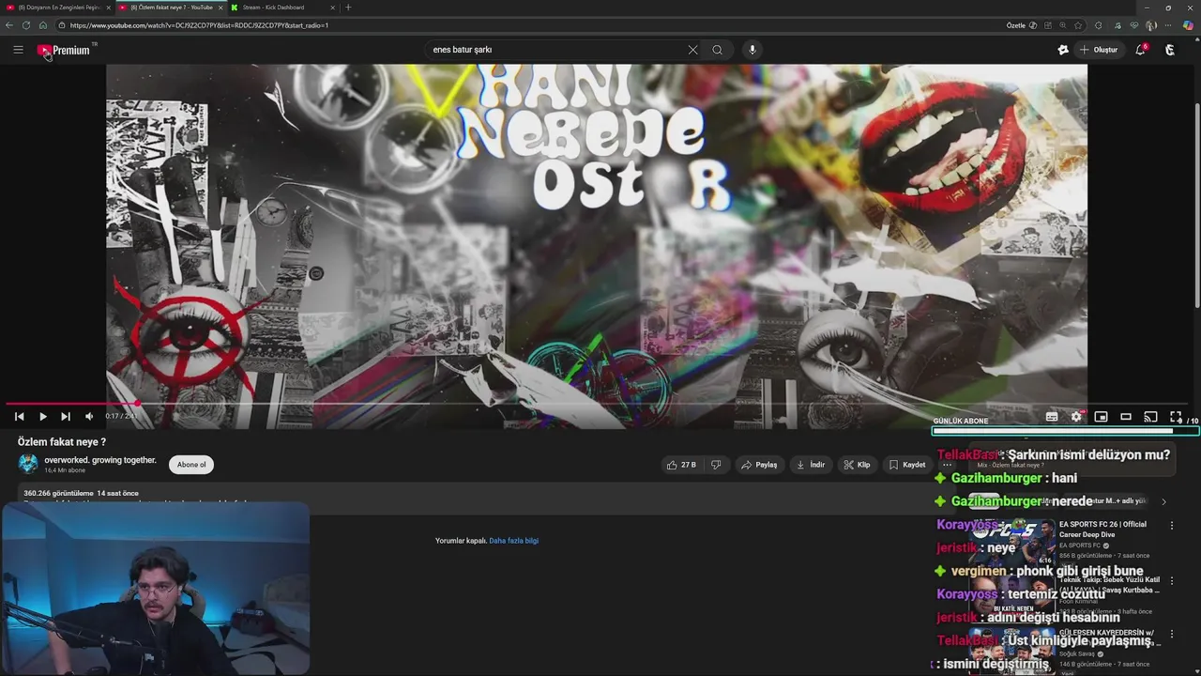Screen dimensions: 1201x676
Task: Cast the video to a TV
Action: 1150,417
